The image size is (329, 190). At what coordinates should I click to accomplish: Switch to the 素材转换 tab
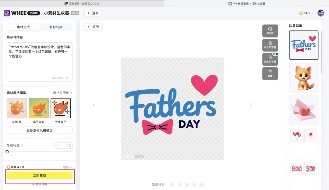pos(56,27)
